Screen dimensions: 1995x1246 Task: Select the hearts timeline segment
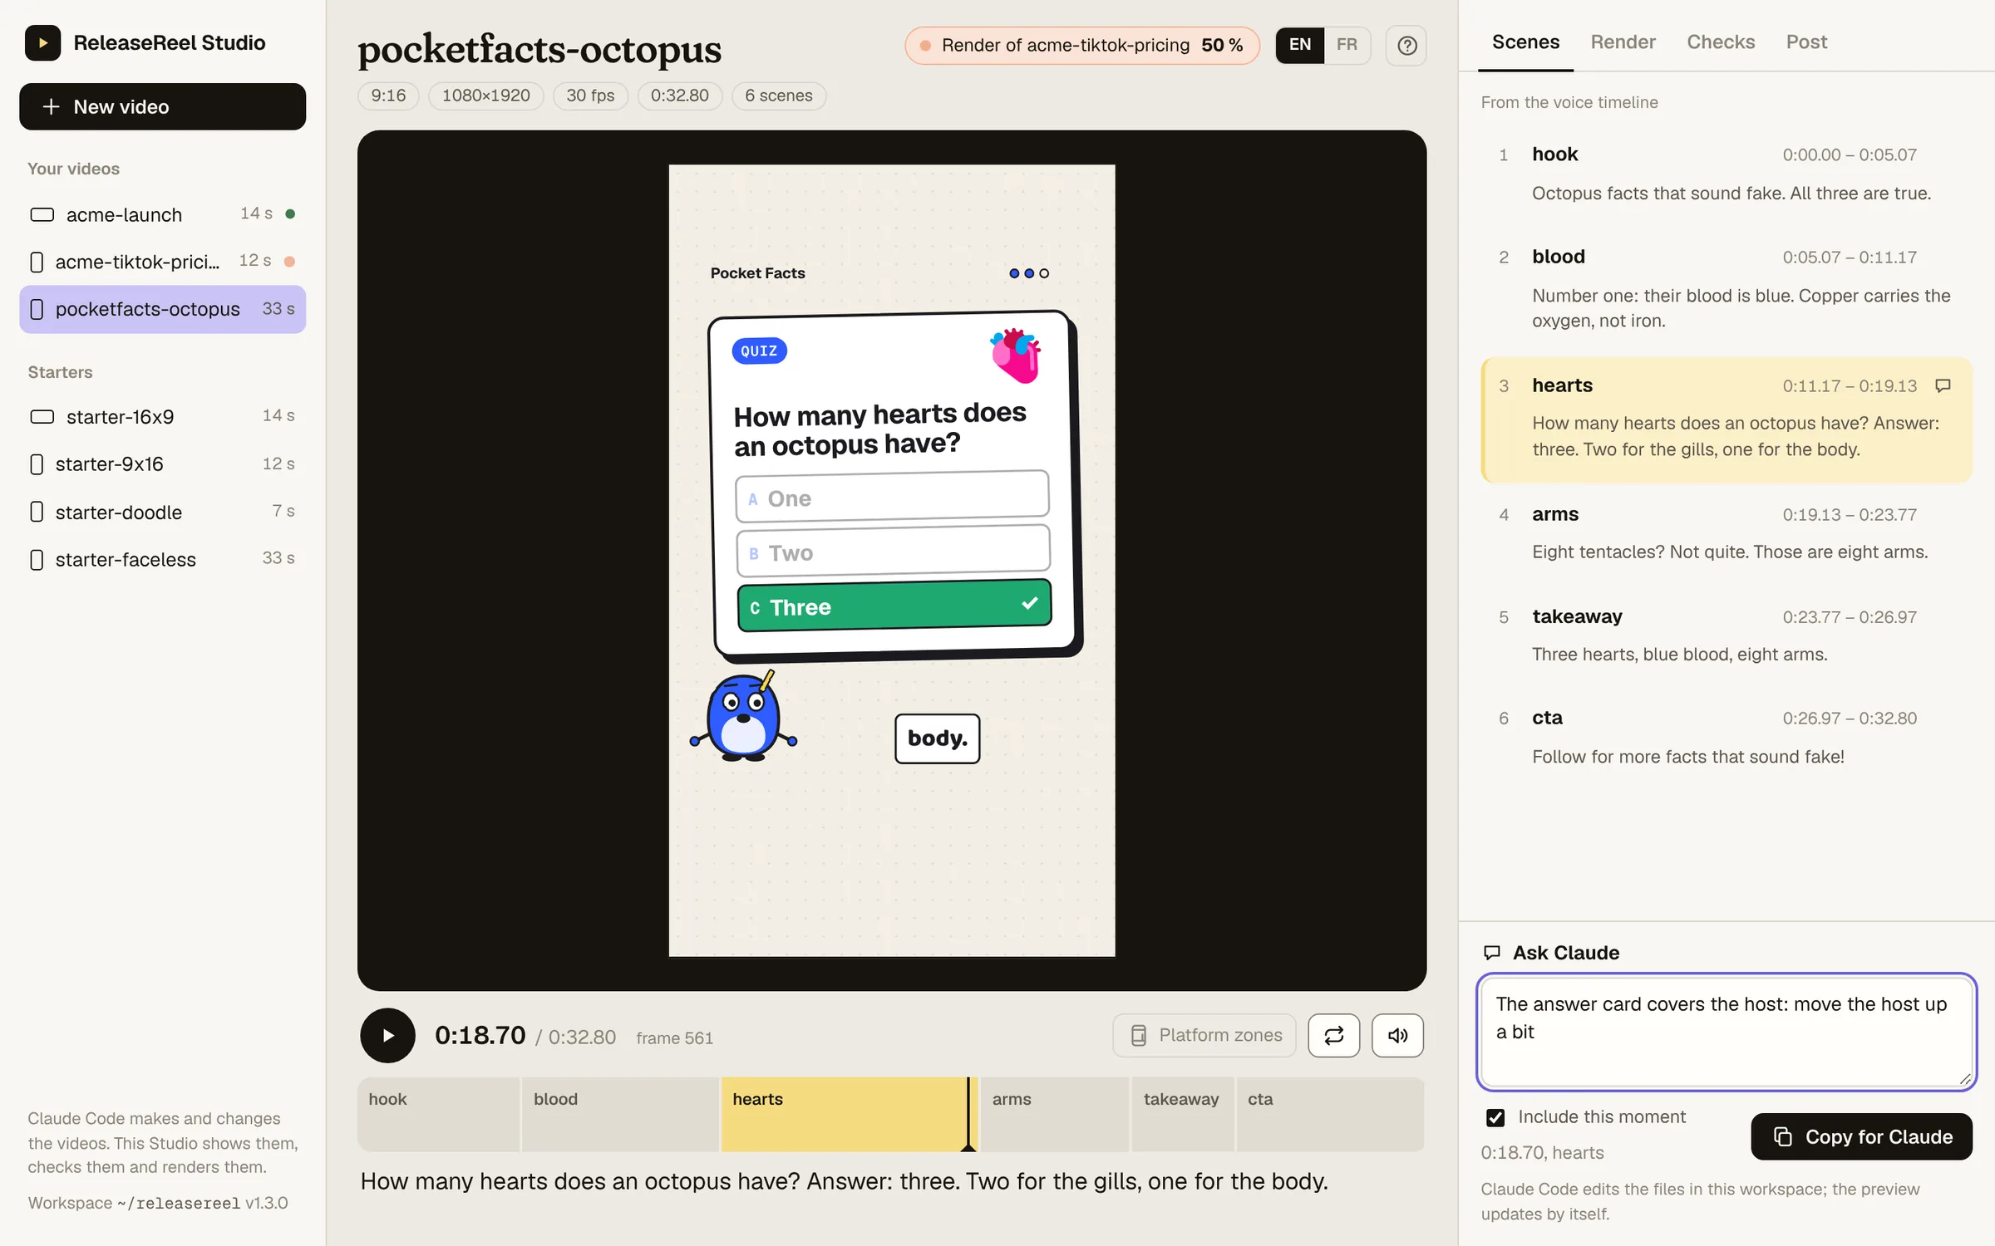pyautogui.click(x=849, y=1114)
